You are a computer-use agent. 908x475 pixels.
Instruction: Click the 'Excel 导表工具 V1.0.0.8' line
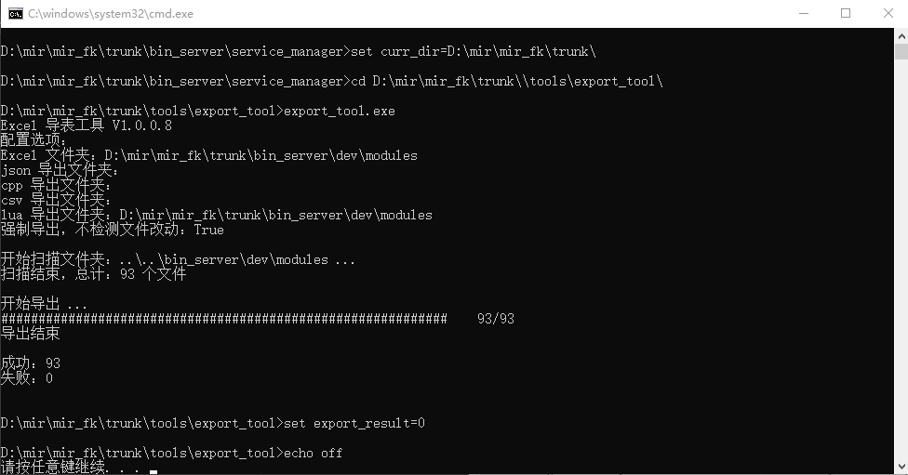click(86, 125)
